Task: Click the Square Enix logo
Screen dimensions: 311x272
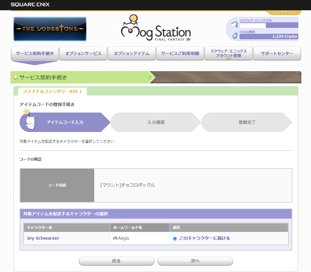Action: (x=30, y=5)
